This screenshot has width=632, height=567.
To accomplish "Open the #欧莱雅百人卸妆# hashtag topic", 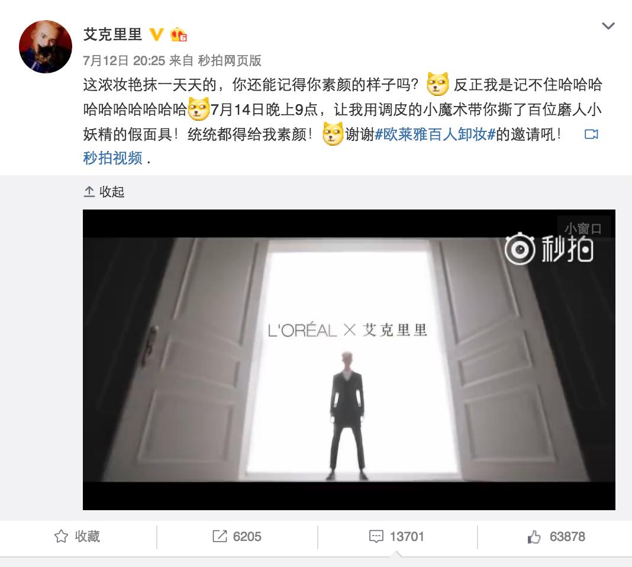I will pyautogui.click(x=435, y=134).
